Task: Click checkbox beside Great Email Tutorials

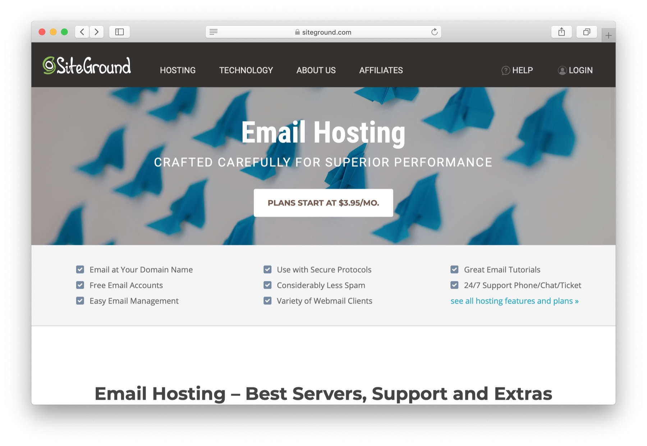Action: coord(454,269)
